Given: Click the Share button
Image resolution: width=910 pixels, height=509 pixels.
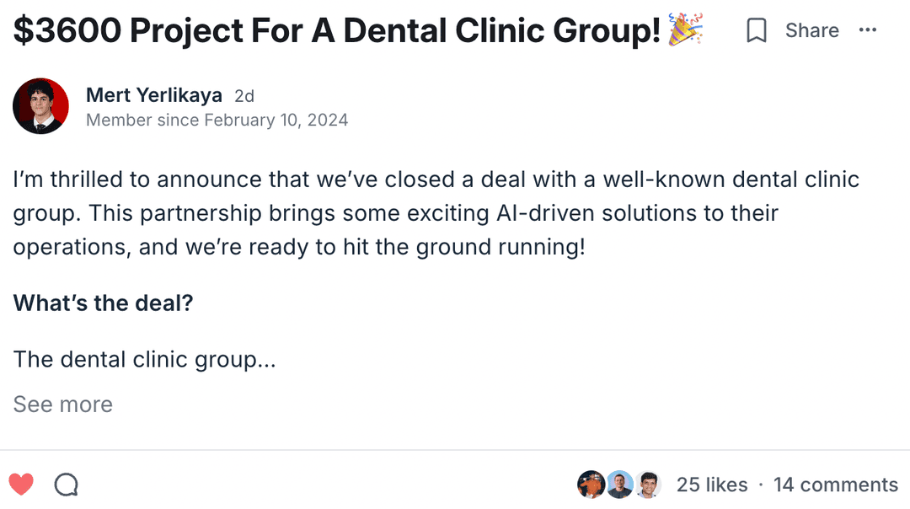Looking at the screenshot, I should (811, 31).
